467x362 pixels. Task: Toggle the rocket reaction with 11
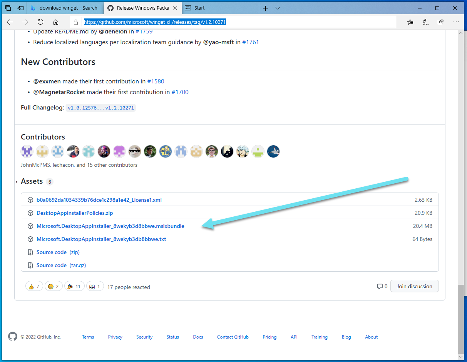point(74,286)
